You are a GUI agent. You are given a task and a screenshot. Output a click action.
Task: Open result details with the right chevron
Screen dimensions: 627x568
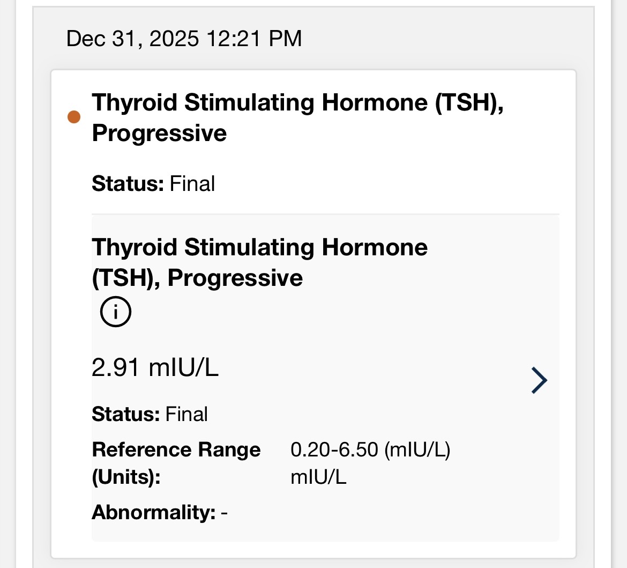tap(539, 380)
